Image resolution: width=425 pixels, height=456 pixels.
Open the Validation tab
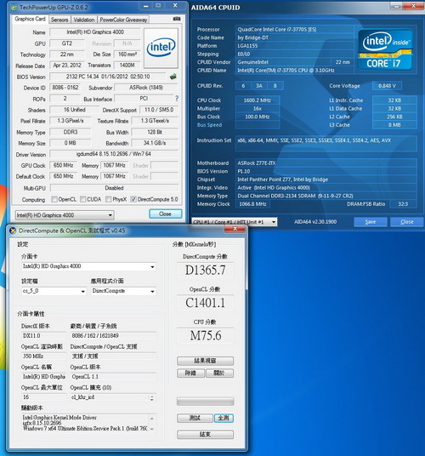click(83, 20)
